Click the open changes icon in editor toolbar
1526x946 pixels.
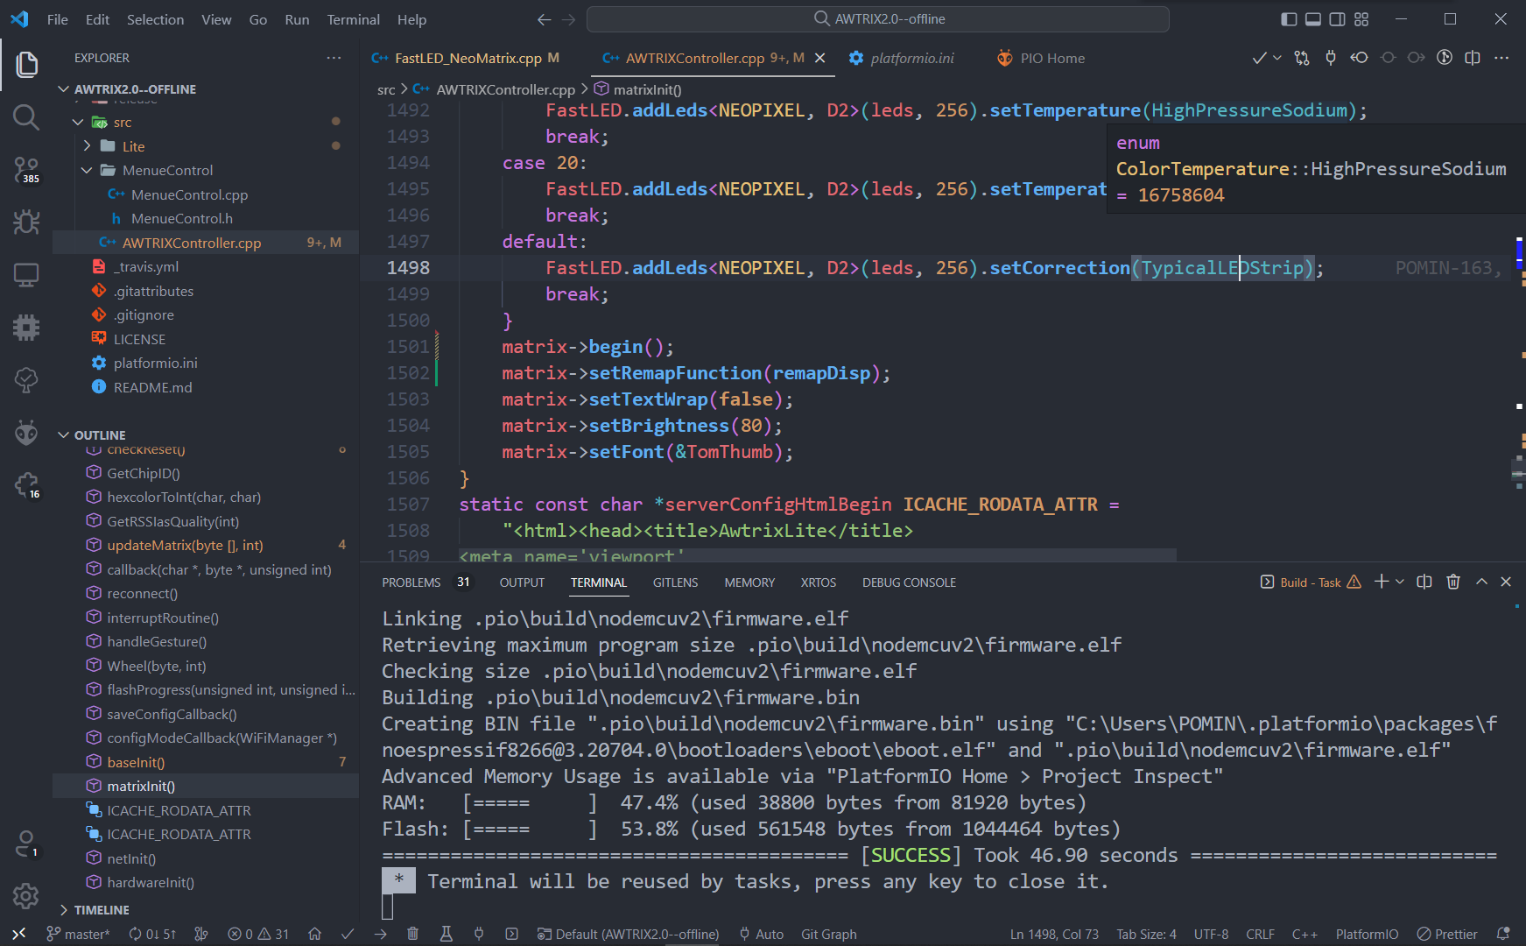pos(1302,58)
